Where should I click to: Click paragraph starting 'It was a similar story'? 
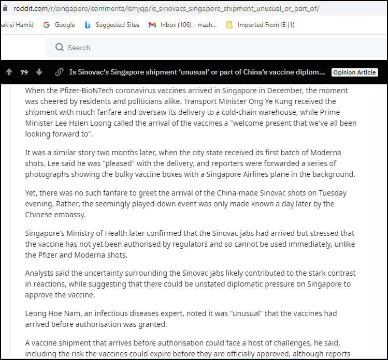190,163
